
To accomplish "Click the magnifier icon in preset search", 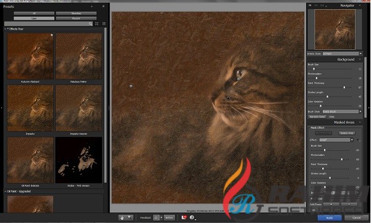I will [91, 24].
